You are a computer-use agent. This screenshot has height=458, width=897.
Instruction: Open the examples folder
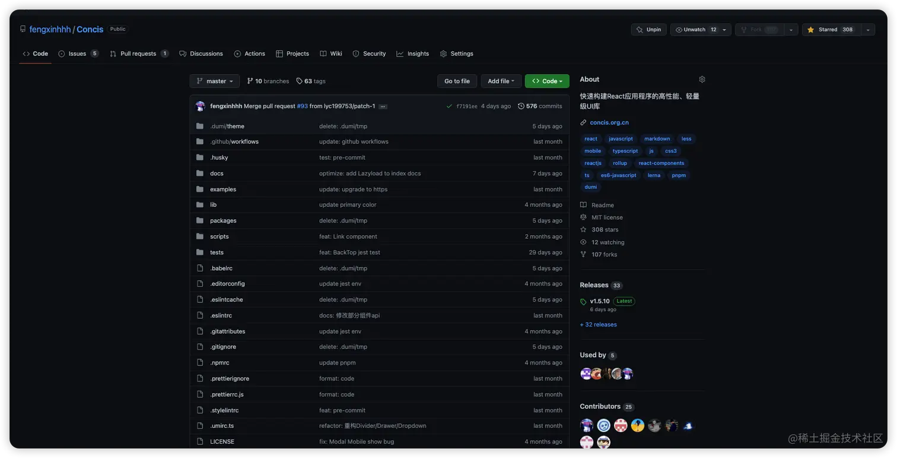click(x=223, y=189)
